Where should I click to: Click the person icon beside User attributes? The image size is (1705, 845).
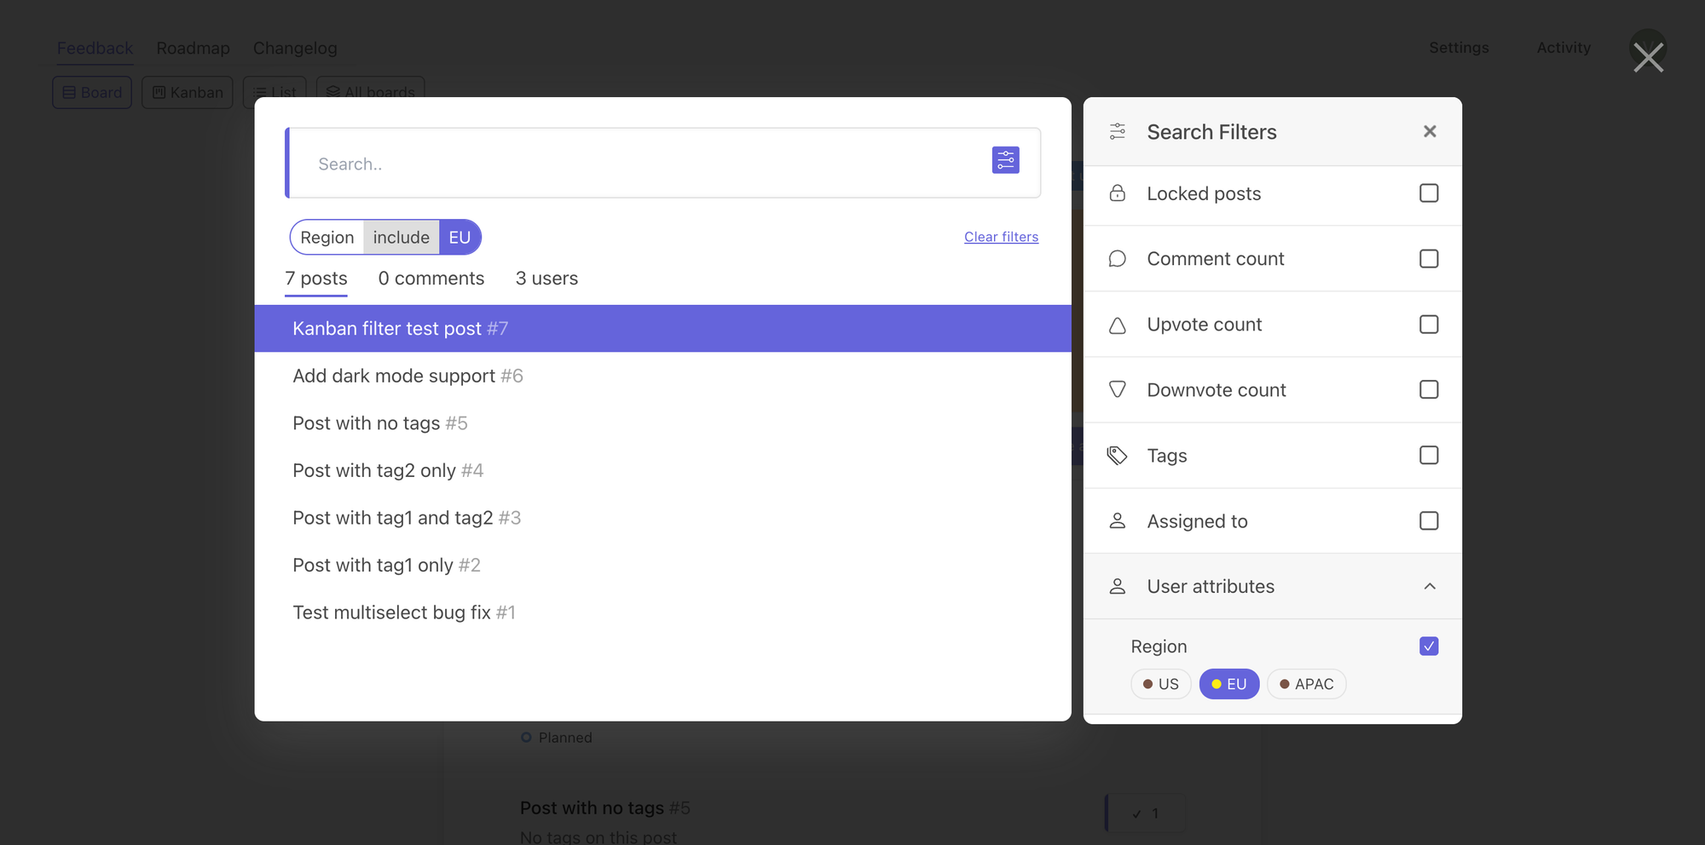1117,586
